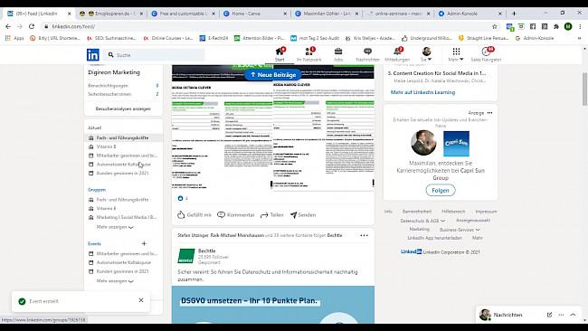
Task: Open the LinkedIn home logo
Action: pos(92,55)
